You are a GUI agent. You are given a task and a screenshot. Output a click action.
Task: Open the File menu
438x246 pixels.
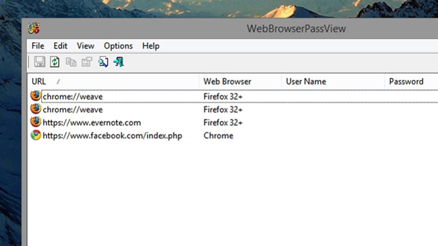tap(38, 46)
